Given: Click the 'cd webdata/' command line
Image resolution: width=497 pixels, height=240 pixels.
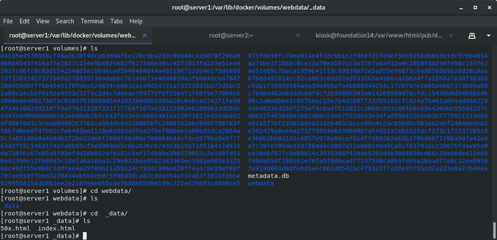Looking at the screenshot, I should (x=66, y=191).
